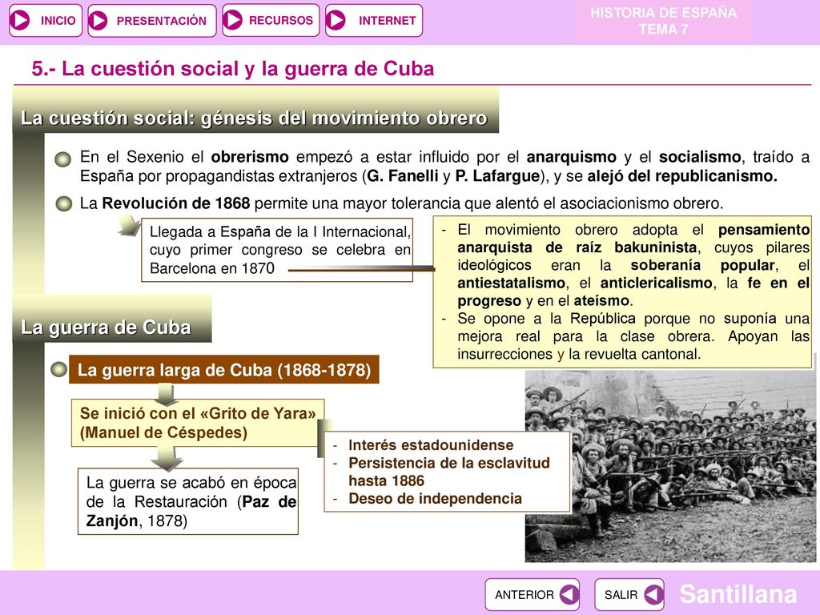Screen dimensions: 820x615
Task: Click the back arrow icon on ANTERIOR
Action: tap(569, 595)
